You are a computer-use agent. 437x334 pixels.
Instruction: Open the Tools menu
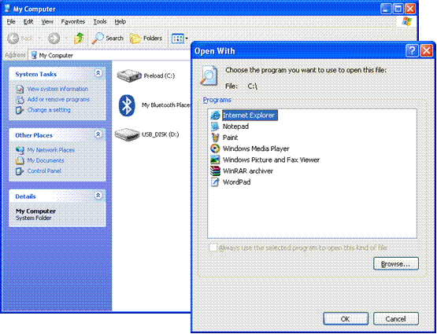(x=100, y=22)
